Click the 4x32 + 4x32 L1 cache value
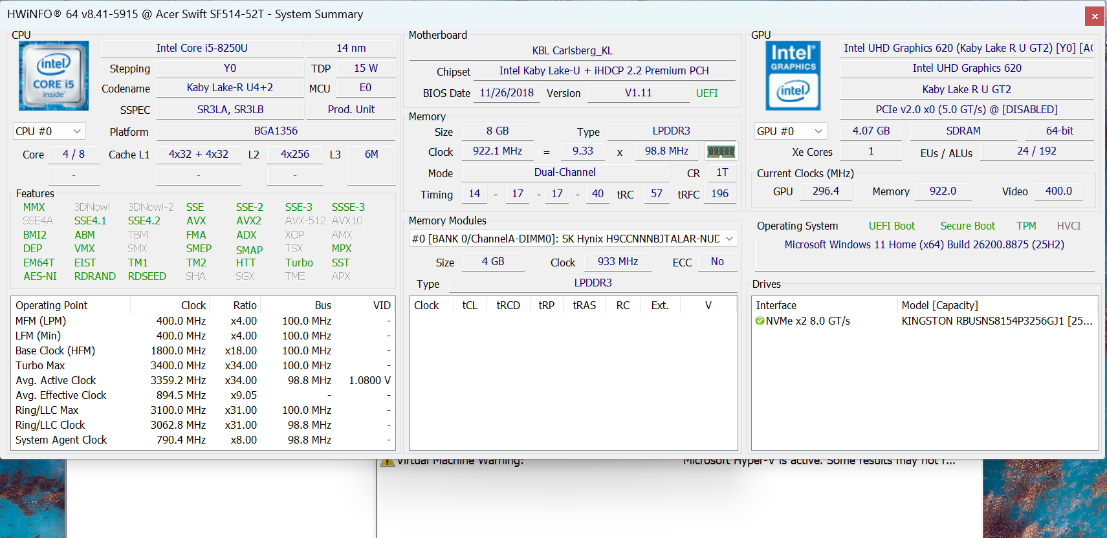This screenshot has height=538, width=1107. 199,154
